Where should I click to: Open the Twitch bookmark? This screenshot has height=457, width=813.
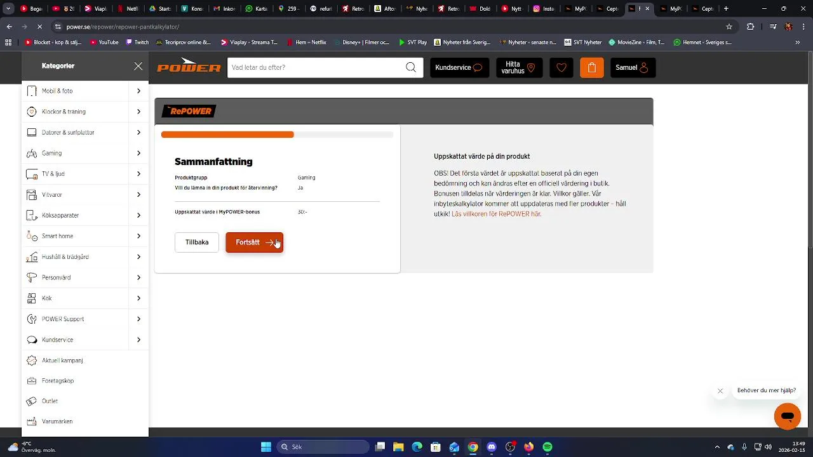pos(137,43)
